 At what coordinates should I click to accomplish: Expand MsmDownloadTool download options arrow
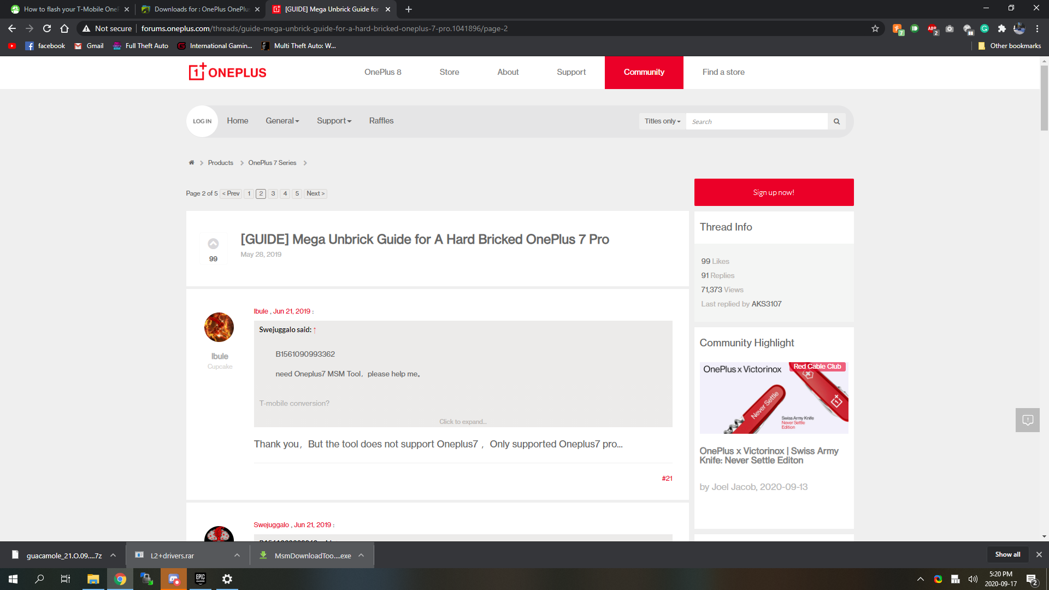point(361,556)
